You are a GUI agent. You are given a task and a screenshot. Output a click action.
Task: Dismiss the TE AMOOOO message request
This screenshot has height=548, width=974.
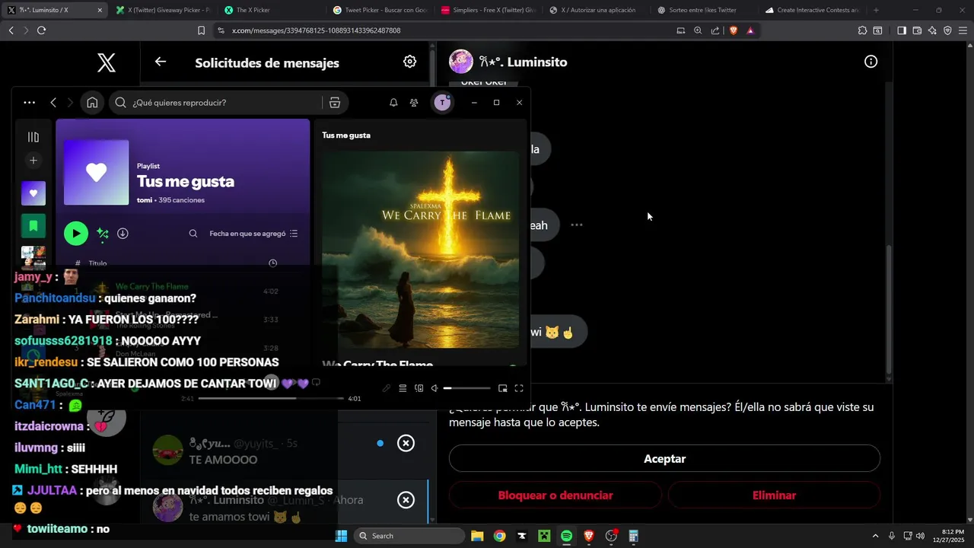point(406,443)
